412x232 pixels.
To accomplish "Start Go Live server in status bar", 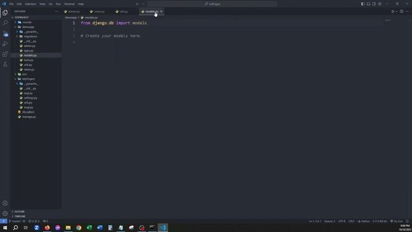I will (x=397, y=221).
